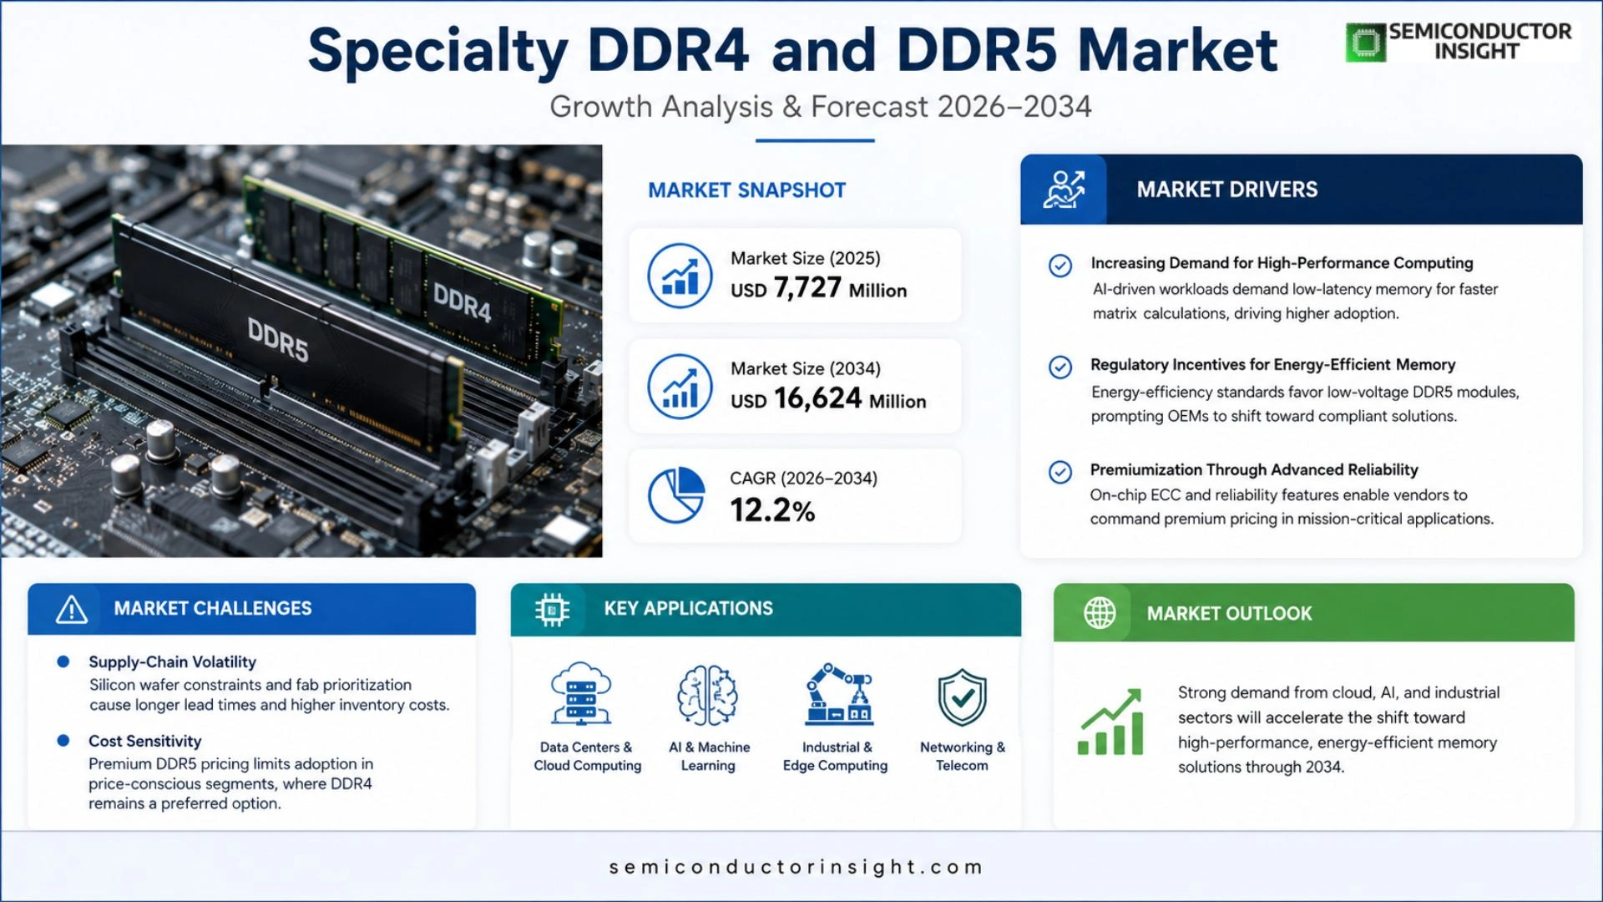Image resolution: width=1603 pixels, height=902 pixels.
Task: Click checkmark beside Regulatory Incentives for Energy-Efficient Memory
Action: click(1060, 367)
